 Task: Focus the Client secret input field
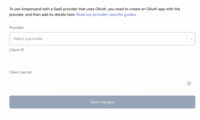pos(96,83)
